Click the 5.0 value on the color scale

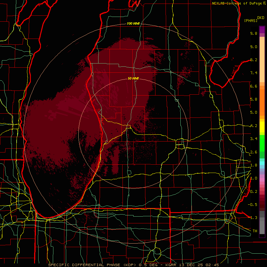tap(254, 112)
